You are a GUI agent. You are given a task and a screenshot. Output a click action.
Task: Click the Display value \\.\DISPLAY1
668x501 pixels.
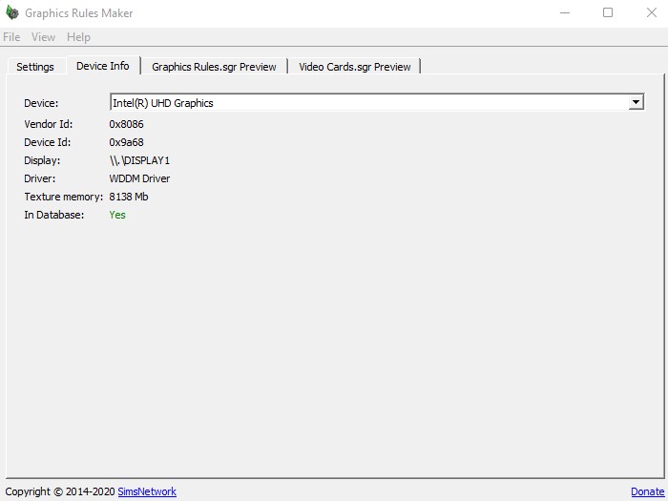tap(139, 160)
